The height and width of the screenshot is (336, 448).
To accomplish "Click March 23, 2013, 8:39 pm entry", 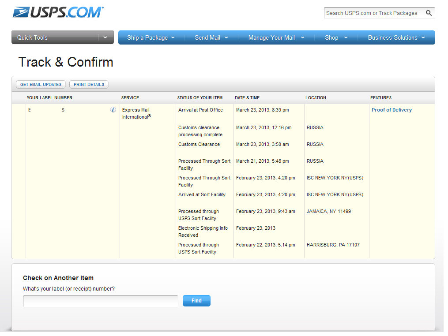I will (x=262, y=110).
